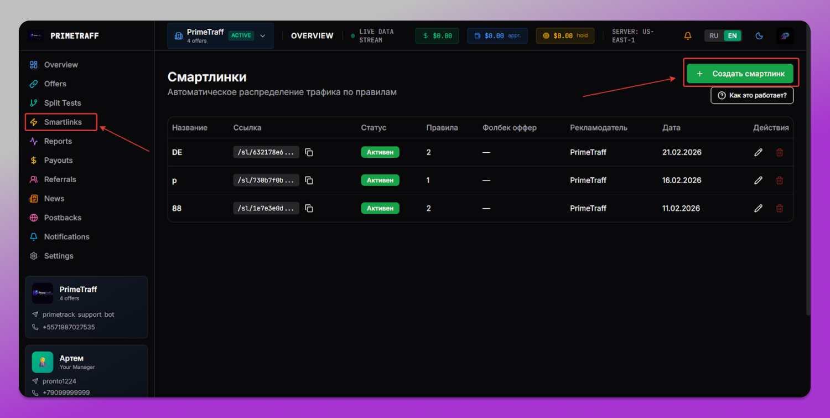Screen dimensions: 830x418
Task: Click the Рекламодатель column header
Action: point(599,128)
